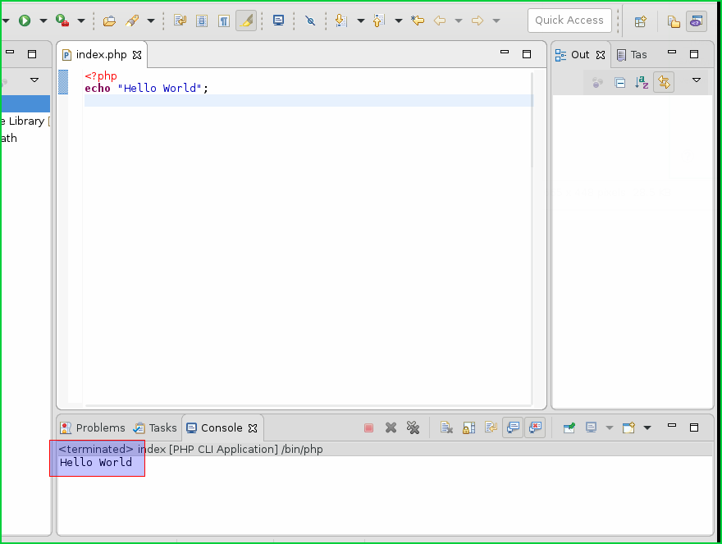The image size is (722, 544).
Task: Remove the launch with single X icon
Action: [x=391, y=428]
